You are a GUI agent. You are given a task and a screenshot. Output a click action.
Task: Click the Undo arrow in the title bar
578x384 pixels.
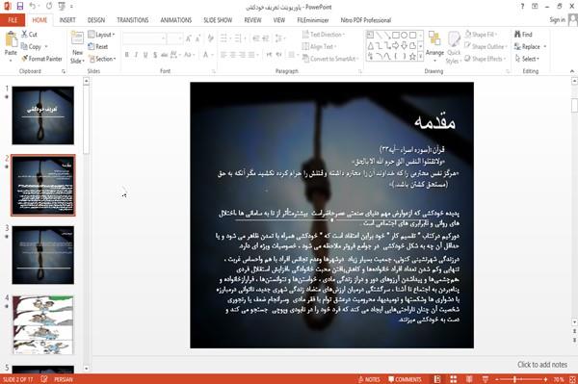33,6
